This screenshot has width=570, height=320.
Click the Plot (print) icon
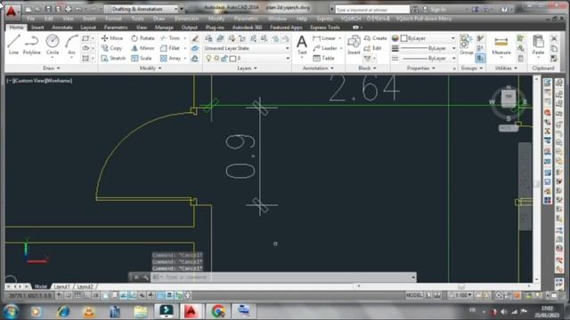[x=68, y=9]
